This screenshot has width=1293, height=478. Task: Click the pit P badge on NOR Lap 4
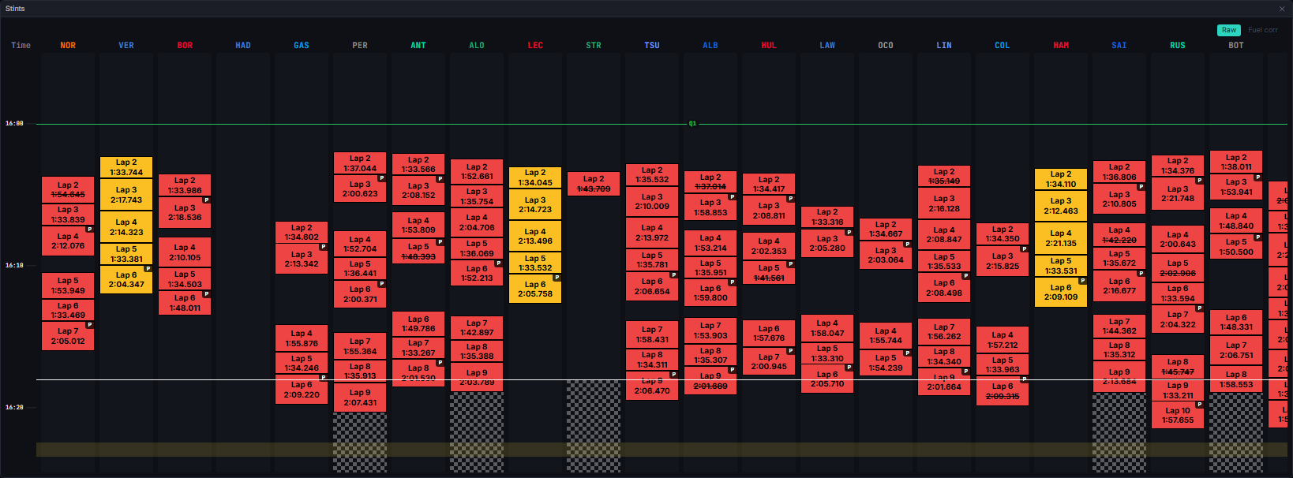click(x=89, y=230)
